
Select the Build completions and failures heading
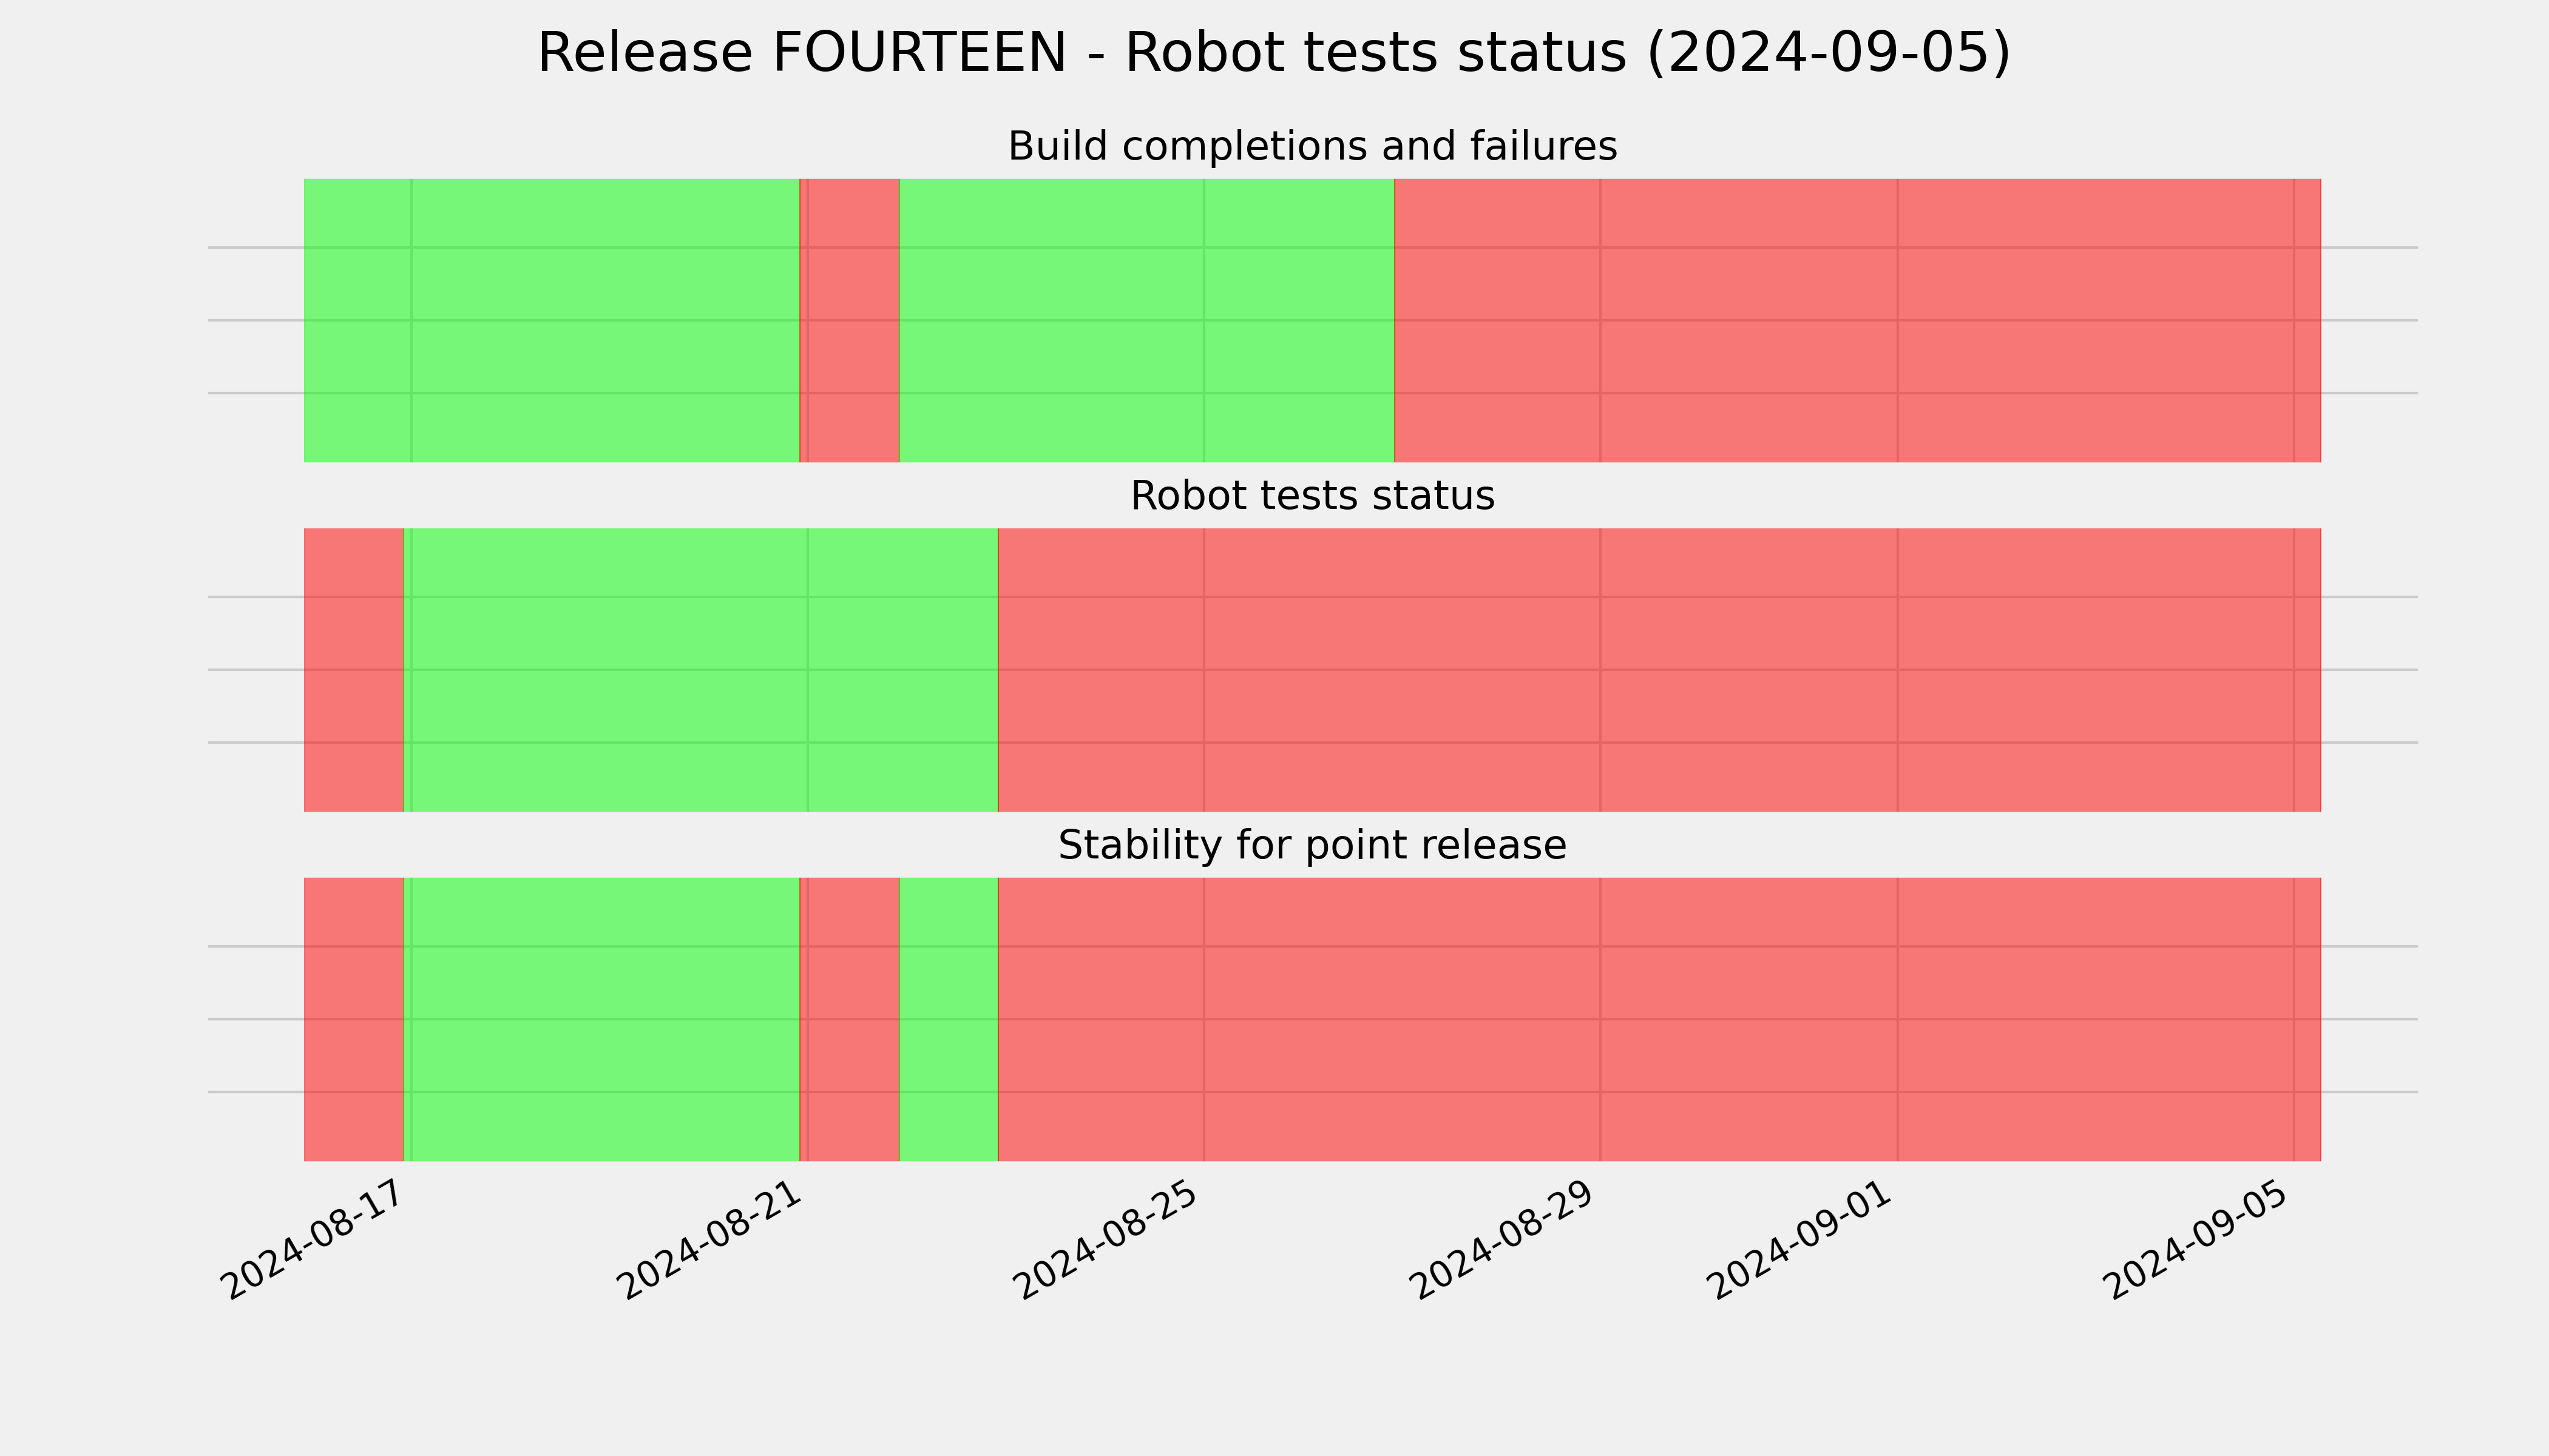1312,147
